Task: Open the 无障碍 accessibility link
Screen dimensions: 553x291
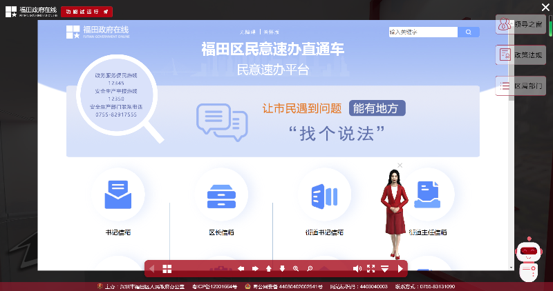Action: pos(247,32)
